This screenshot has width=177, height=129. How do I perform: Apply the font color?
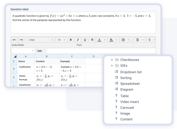99,40
